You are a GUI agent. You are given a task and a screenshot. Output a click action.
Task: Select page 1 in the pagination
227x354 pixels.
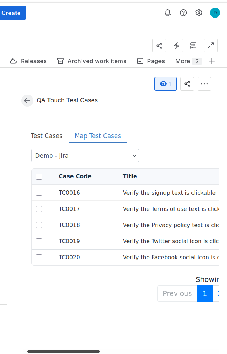205,293
